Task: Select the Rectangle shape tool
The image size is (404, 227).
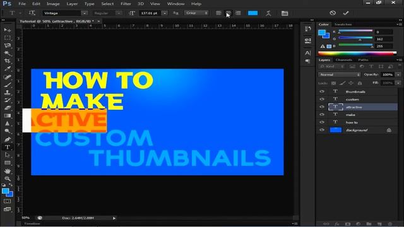Action: (7, 163)
